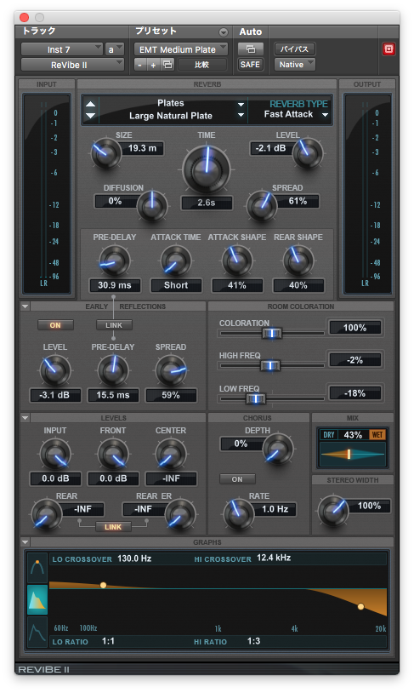Select the decay EQ graph icon

(x=37, y=568)
